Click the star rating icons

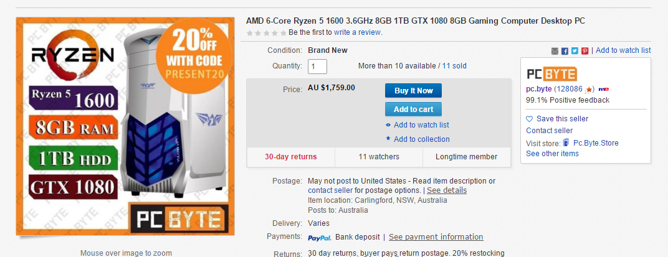267,33
